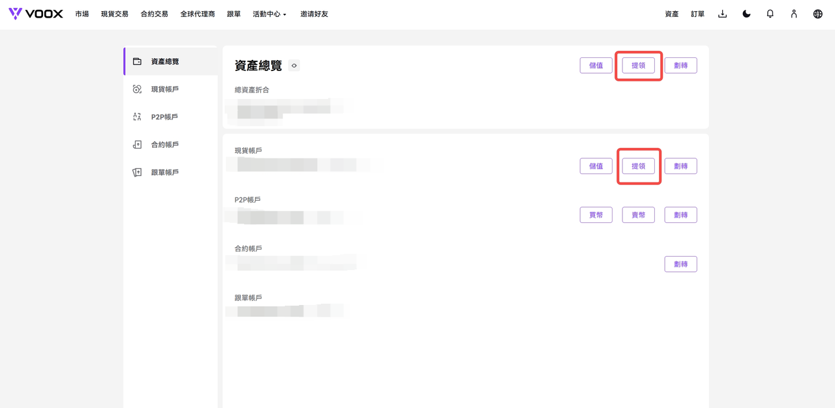Toggle asset balance visibility with the eye icon
This screenshot has width=835, height=408.
point(294,65)
